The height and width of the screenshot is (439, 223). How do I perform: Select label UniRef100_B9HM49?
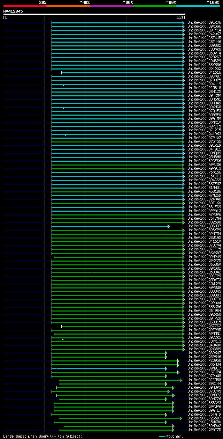(x=204, y=103)
